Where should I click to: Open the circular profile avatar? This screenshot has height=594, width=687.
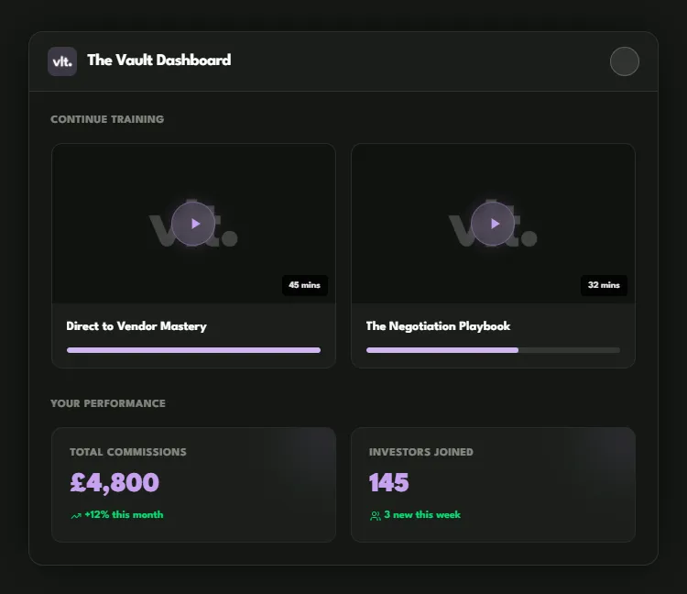[x=625, y=61]
